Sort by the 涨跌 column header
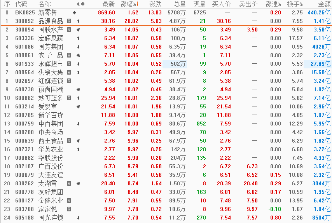This screenshot has width=332, height=223. 155,4
